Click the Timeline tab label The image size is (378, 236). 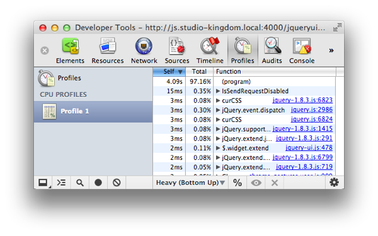(x=210, y=60)
